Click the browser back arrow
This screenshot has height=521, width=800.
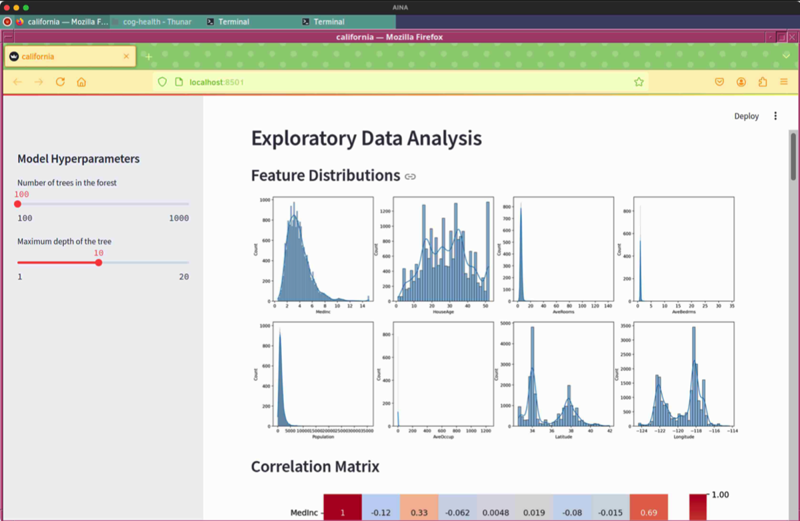pyautogui.click(x=18, y=82)
